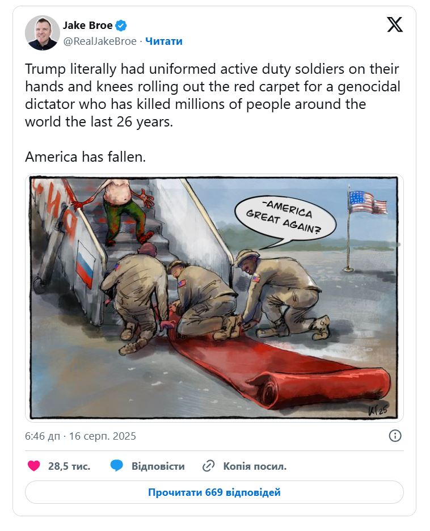This screenshot has height=531, width=430.
Task: Click the copy link chain icon
Action: pos(209,466)
